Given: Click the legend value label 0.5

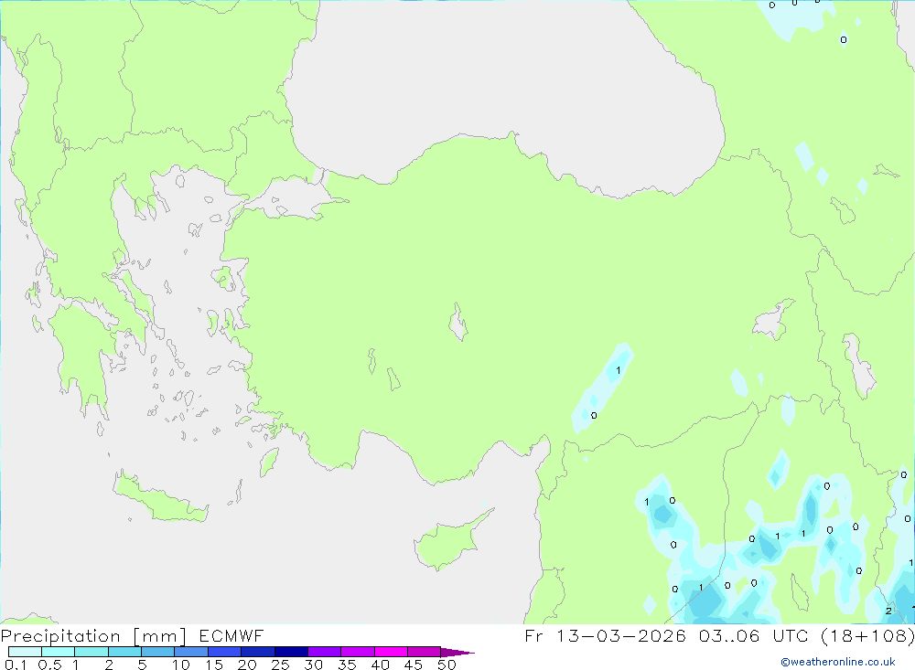Looking at the screenshot, I should [49, 665].
